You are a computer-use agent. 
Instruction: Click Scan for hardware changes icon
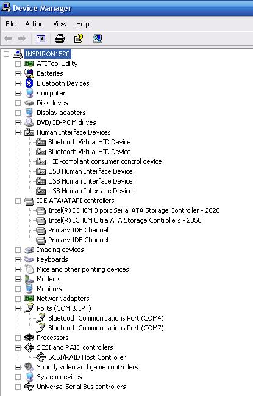(98, 39)
